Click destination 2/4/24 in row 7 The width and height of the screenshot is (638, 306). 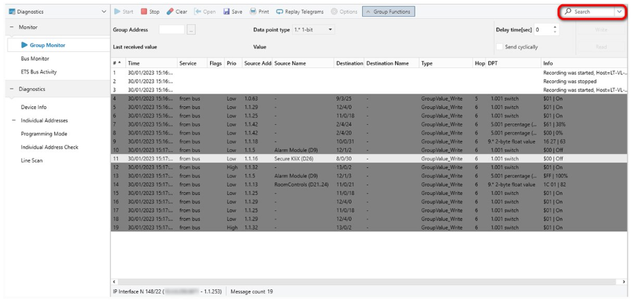tap(344, 124)
